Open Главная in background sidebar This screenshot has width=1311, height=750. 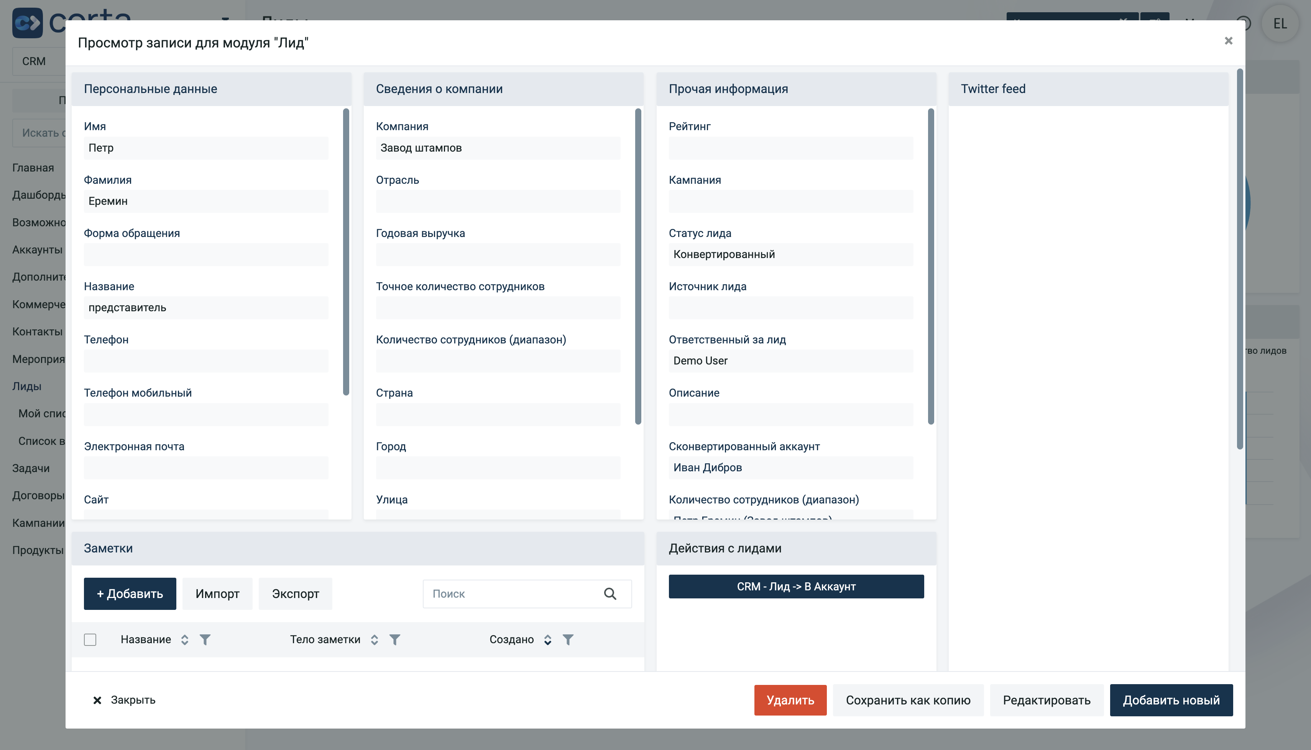click(x=33, y=168)
